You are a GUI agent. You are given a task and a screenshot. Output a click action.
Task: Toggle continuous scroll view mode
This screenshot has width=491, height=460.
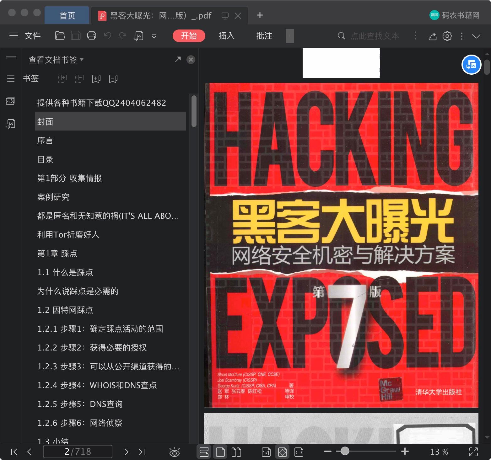pos(204,452)
